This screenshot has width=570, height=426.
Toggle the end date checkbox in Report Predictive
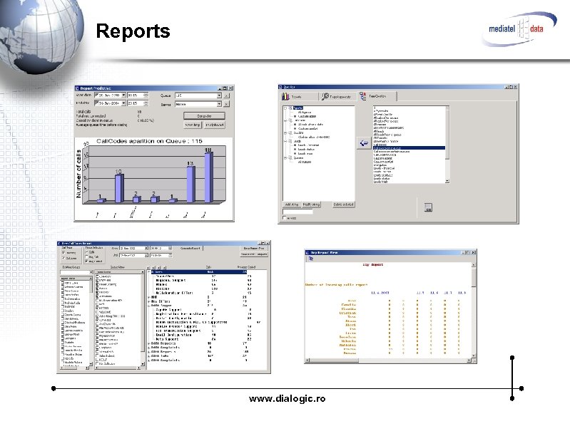pyautogui.click(x=97, y=103)
